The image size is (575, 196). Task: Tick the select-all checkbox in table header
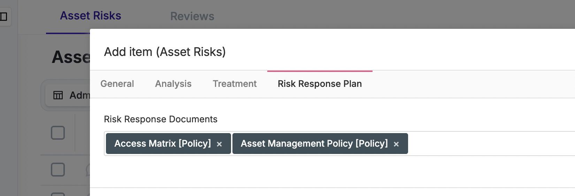[58, 133]
